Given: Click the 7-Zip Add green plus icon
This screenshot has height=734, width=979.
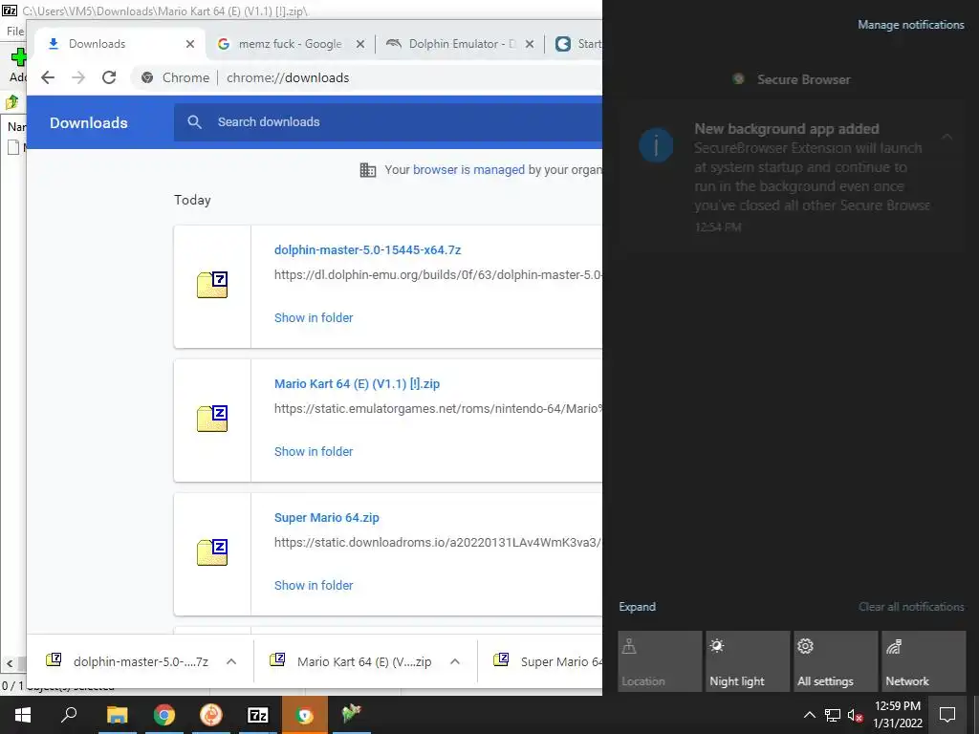Looking at the screenshot, I should (x=18, y=56).
